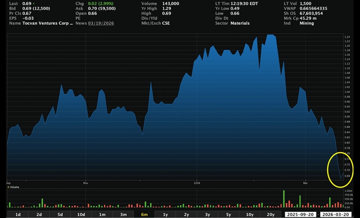This screenshot has width=360, height=218.
Task: Select the 5d time range
Action: click(60, 214)
